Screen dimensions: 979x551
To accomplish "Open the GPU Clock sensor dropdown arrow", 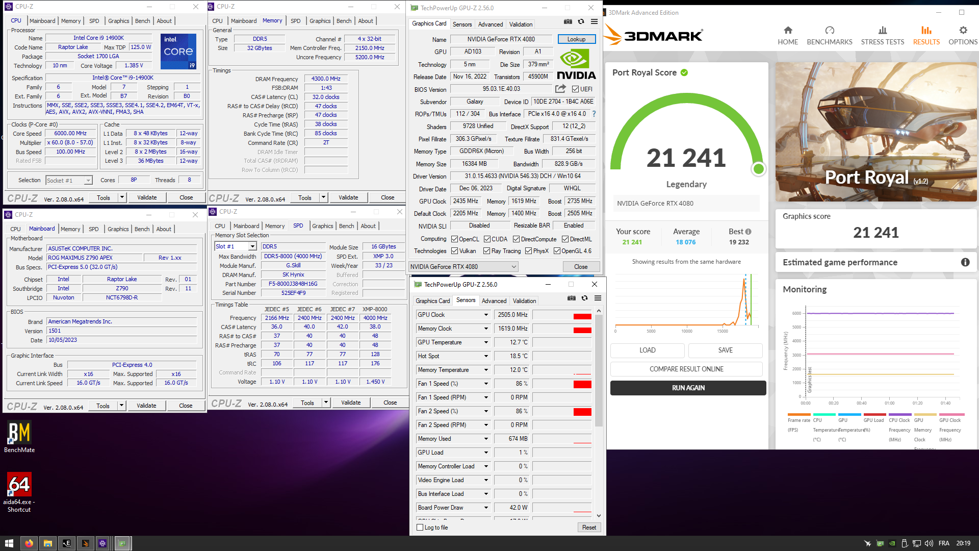I will coord(486,315).
